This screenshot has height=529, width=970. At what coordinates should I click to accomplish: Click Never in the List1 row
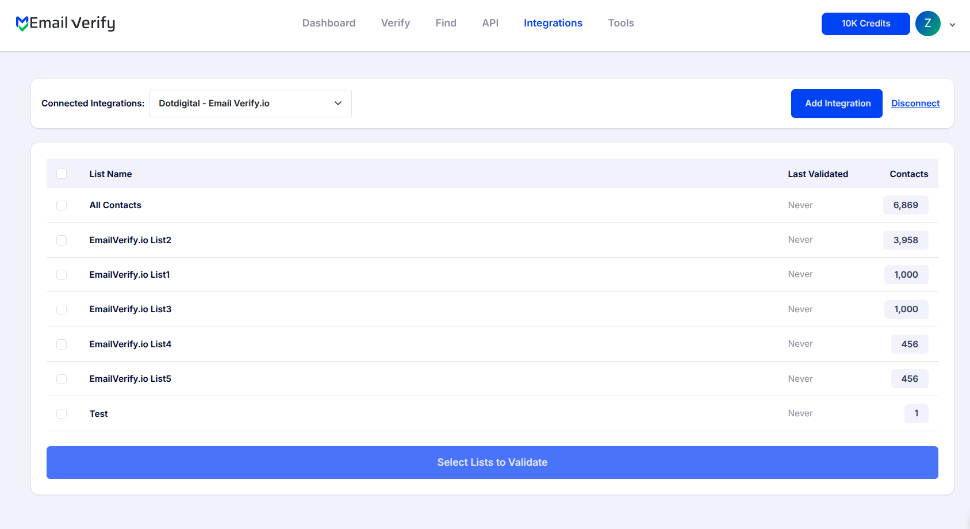(800, 274)
